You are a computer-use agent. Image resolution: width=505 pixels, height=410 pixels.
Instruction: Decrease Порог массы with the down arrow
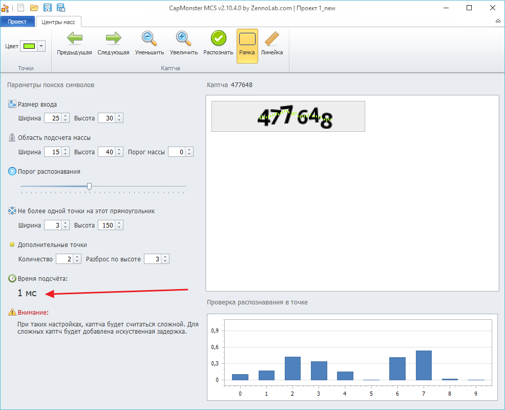pos(190,154)
